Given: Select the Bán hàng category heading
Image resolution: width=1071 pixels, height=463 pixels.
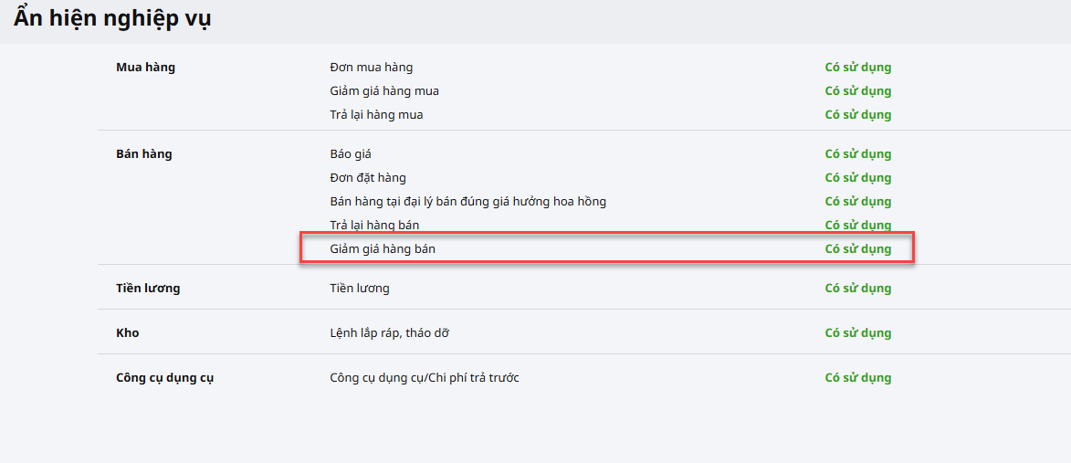Looking at the screenshot, I should click(143, 154).
